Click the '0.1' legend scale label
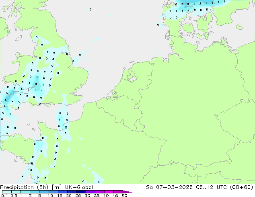255x197 pixels. [4, 195]
